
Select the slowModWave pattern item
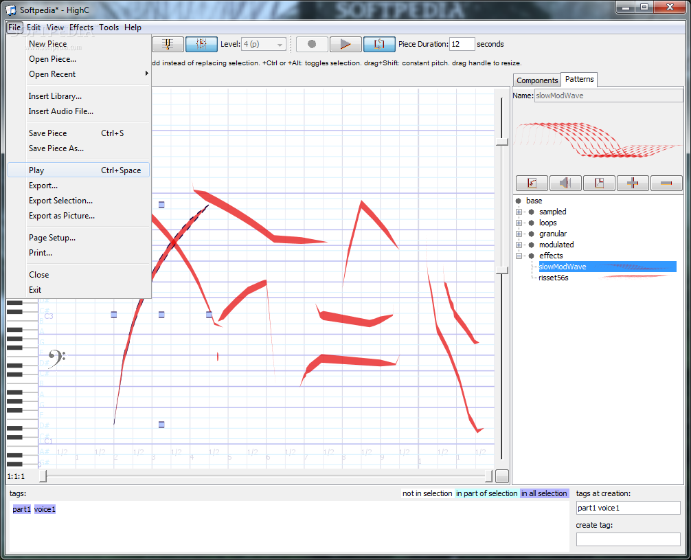coord(607,267)
